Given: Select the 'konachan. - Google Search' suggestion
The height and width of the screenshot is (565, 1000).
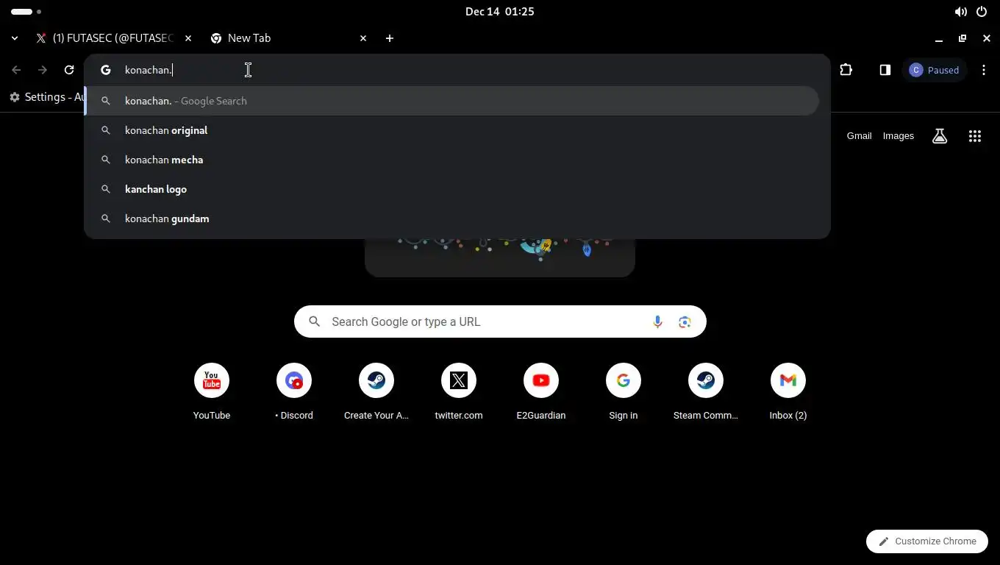Looking at the screenshot, I should click(451, 101).
